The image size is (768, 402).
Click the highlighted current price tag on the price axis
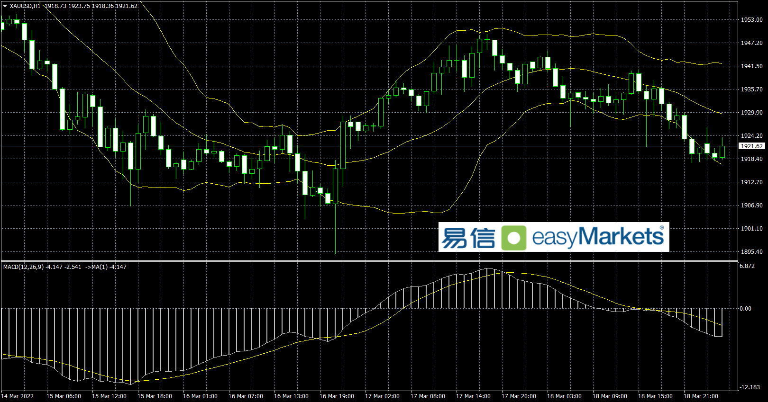coord(751,146)
